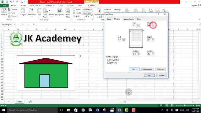Viewport: 201px width, 113px height.
Task: Switch to Page Break Preview view
Action: pos(172,105)
